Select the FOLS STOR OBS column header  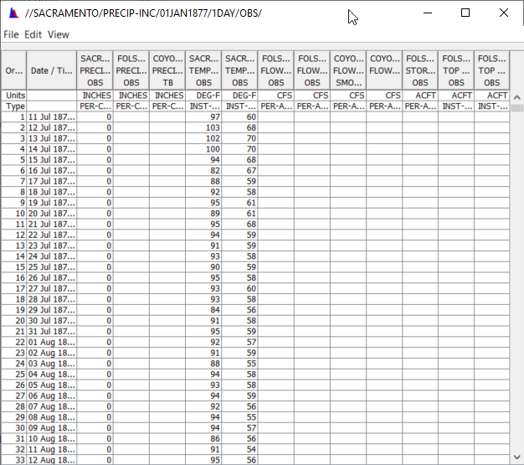[x=420, y=70]
